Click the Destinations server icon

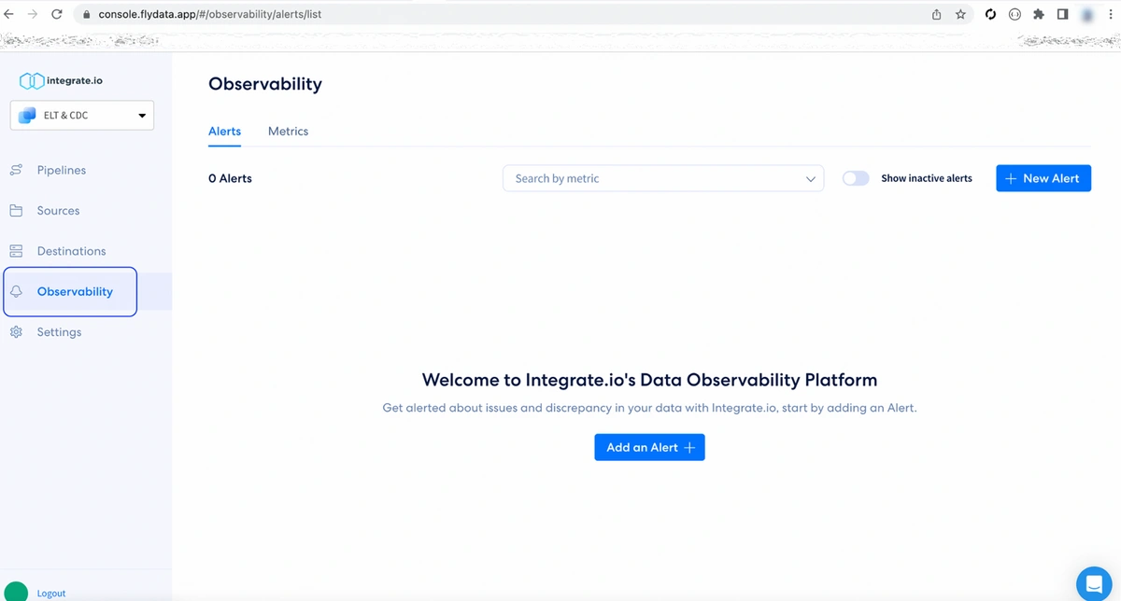click(x=16, y=251)
